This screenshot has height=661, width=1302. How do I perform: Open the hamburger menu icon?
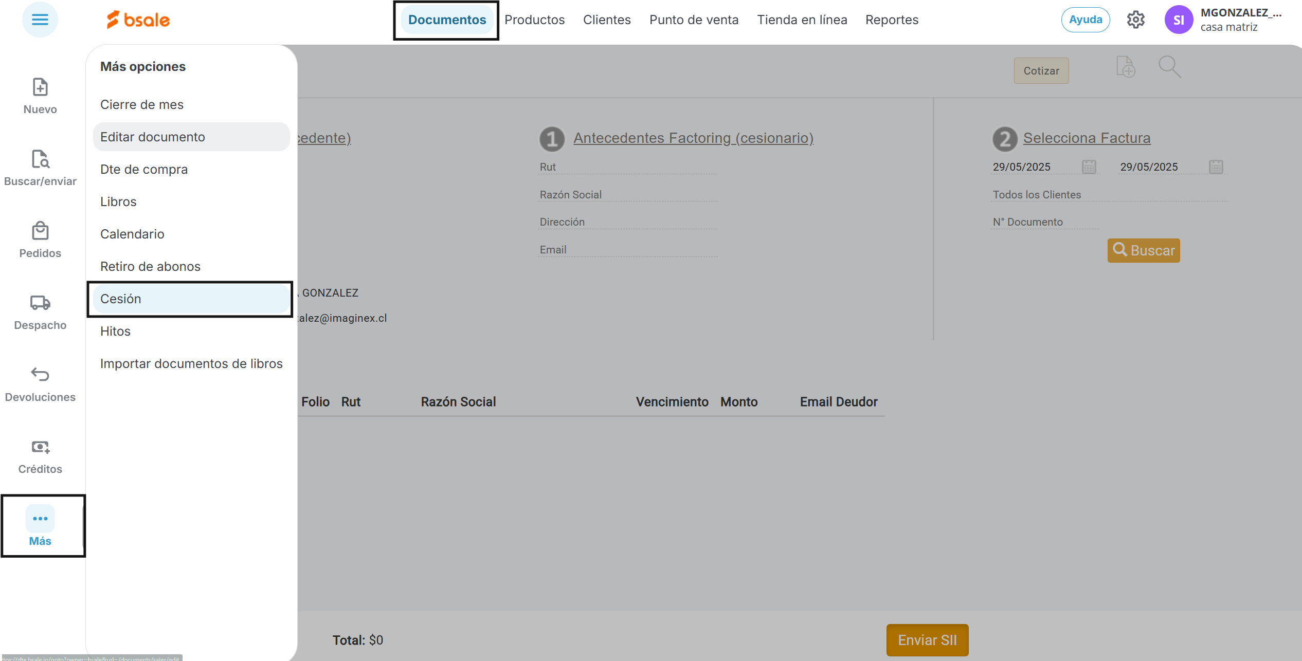[40, 20]
